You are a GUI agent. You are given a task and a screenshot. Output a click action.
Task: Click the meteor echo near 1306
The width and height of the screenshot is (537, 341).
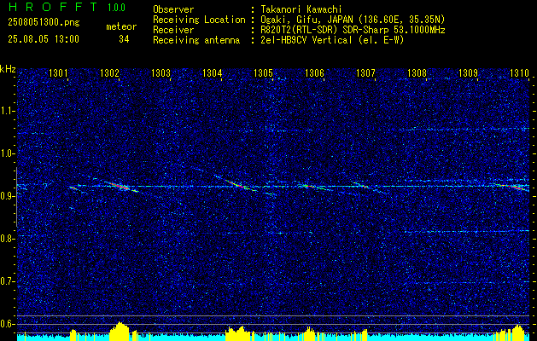(x=311, y=187)
